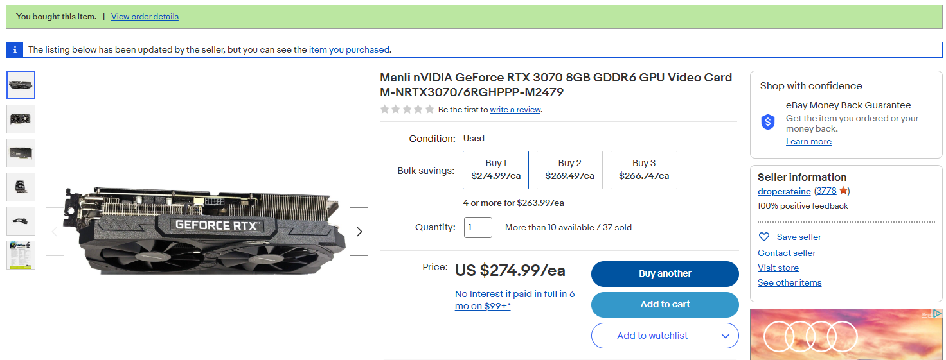Open the write a review link
This screenshot has width=946, height=360.
pos(515,110)
